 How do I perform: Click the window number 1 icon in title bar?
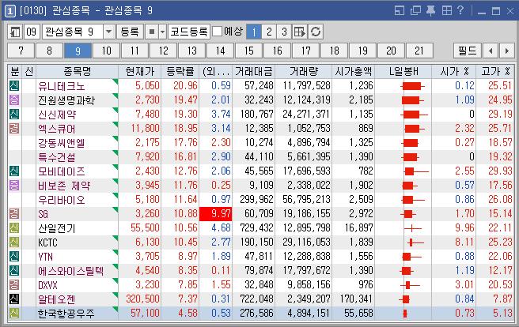[10, 11]
